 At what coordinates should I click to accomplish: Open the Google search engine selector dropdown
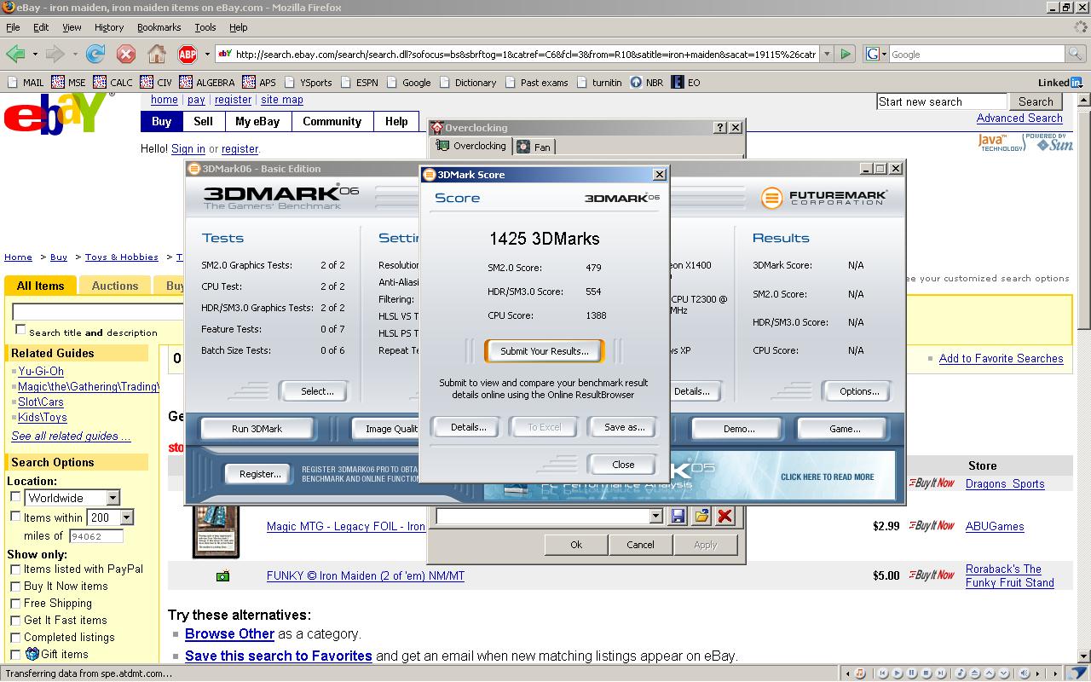876,54
